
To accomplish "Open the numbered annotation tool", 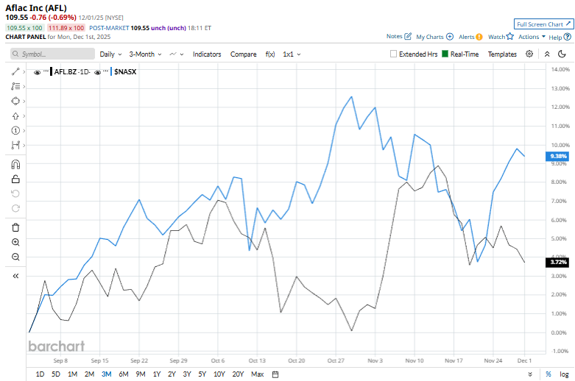I will (x=15, y=130).
